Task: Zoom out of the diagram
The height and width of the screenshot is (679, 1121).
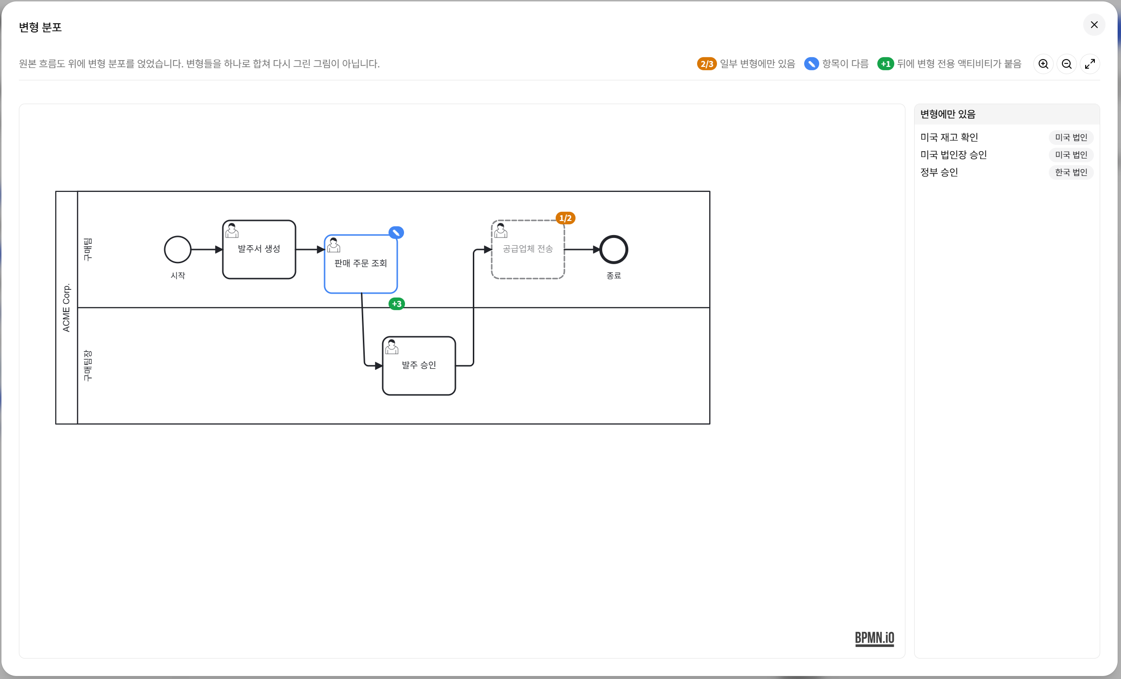Action: click(x=1067, y=64)
